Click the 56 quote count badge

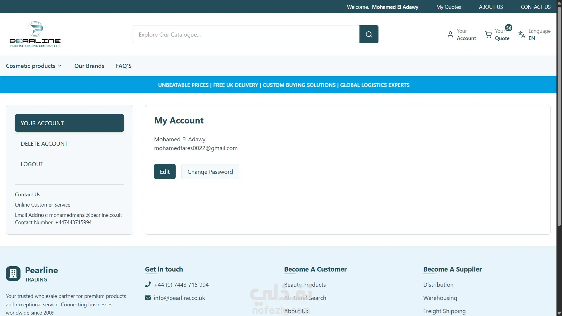[509, 28]
